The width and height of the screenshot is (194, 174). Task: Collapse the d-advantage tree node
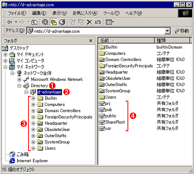(26, 92)
